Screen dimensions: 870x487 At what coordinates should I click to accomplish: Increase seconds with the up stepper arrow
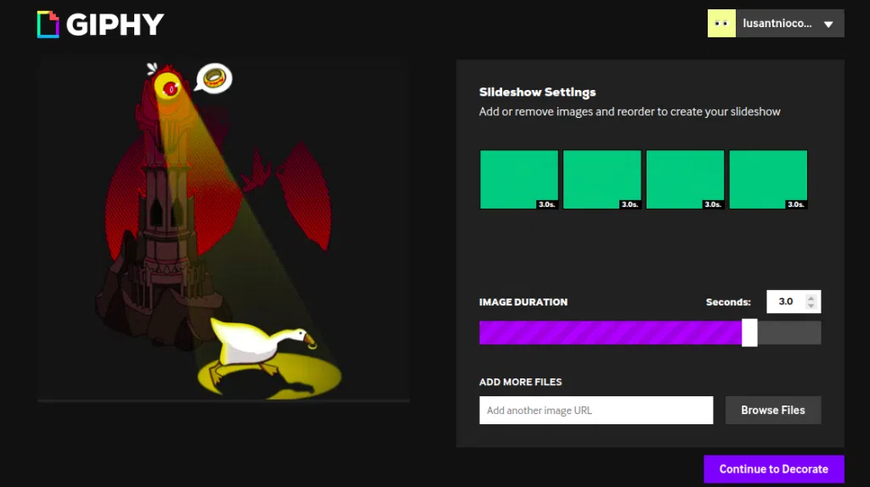811,297
